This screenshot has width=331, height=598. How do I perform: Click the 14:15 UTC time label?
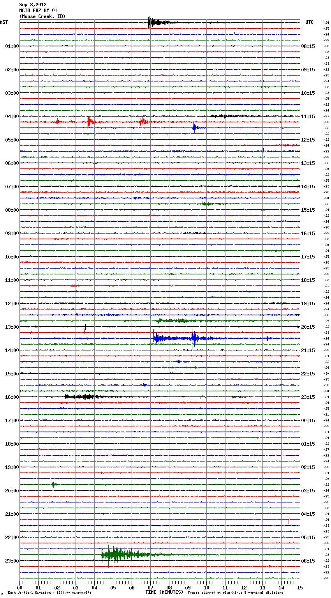pos(308,187)
